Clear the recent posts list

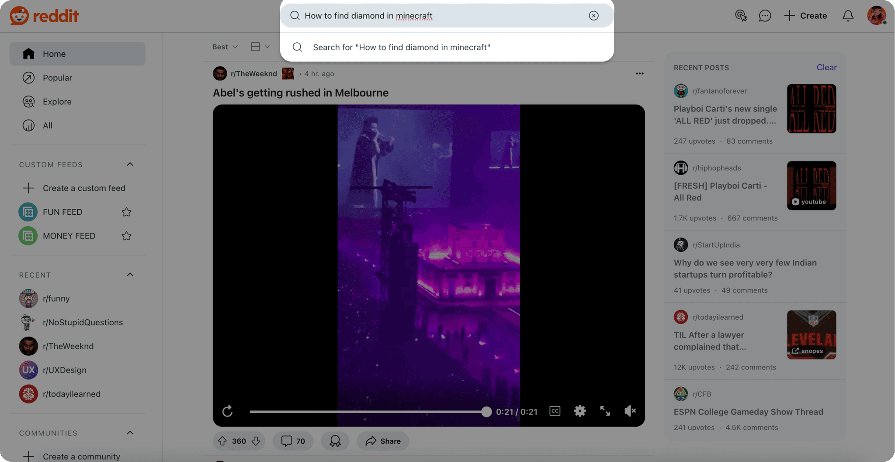826,67
